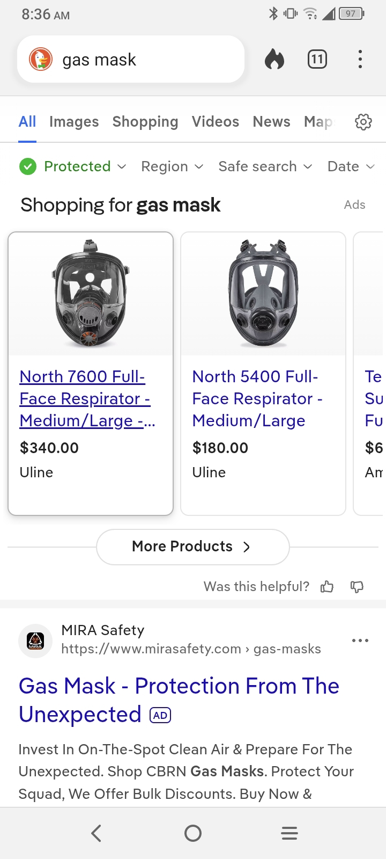Switch to the Shopping tab

145,122
